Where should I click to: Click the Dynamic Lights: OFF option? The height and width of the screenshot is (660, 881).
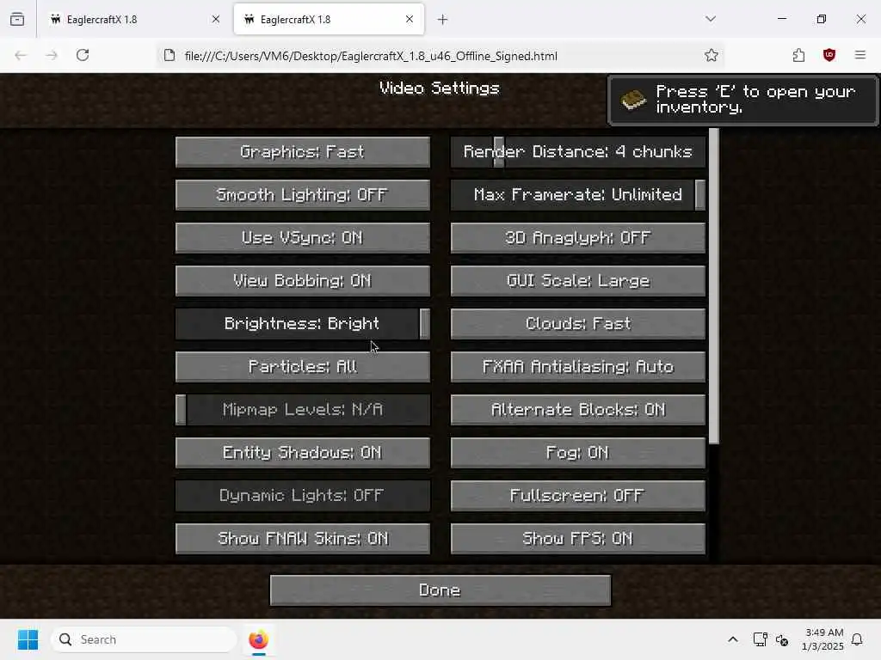point(302,496)
